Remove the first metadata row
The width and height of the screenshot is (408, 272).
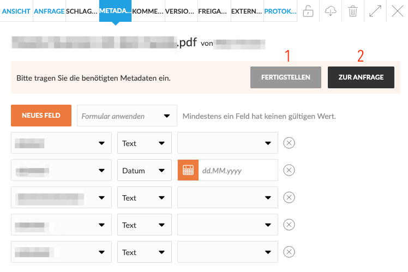tap(289, 143)
